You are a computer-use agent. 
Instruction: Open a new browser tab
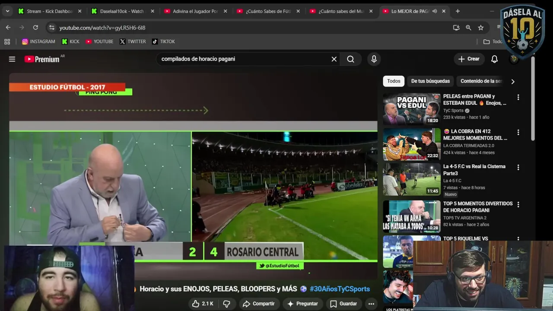[x=458, y=11]
